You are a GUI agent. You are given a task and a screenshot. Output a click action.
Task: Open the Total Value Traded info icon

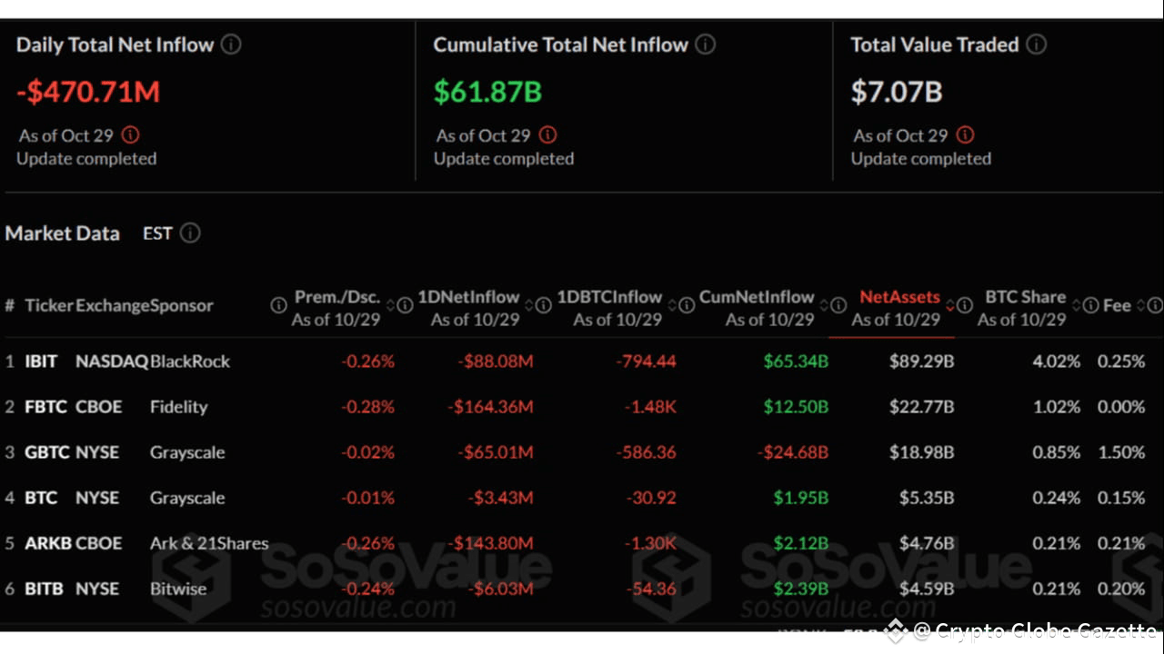point(1036,45)
